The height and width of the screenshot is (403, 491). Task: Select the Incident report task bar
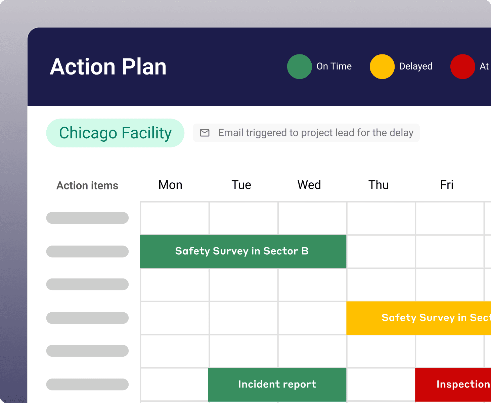tap(277, 384)
